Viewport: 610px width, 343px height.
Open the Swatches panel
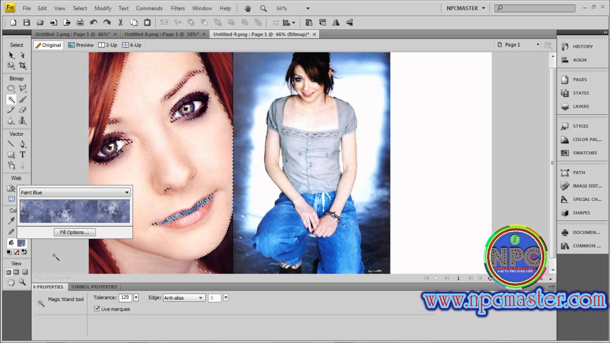(x=585, y=153)
